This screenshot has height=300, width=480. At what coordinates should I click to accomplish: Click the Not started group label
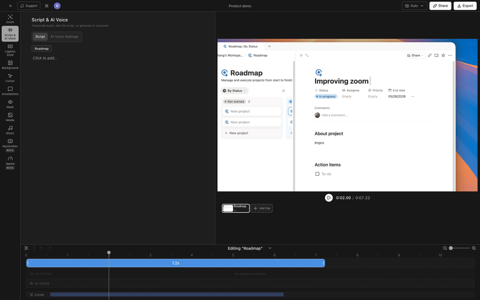pos(234,102)
